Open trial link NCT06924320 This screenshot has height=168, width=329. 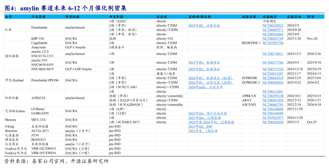click(273, 122)
